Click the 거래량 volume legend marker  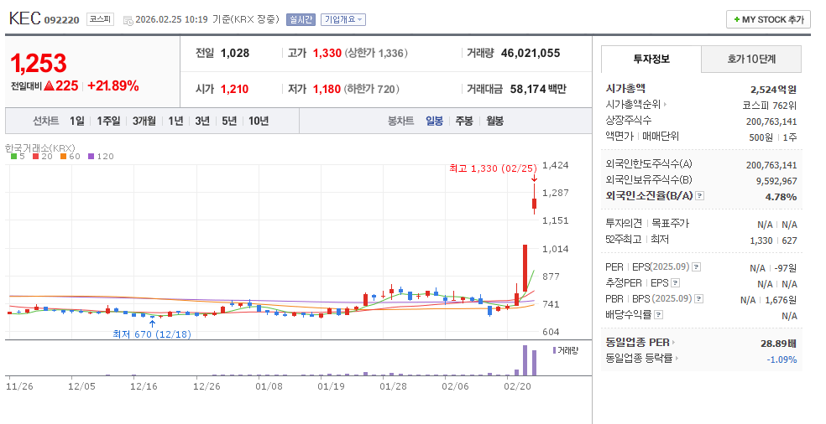(x=565, y=350)
